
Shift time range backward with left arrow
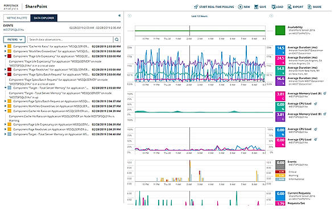coord(130,15)
